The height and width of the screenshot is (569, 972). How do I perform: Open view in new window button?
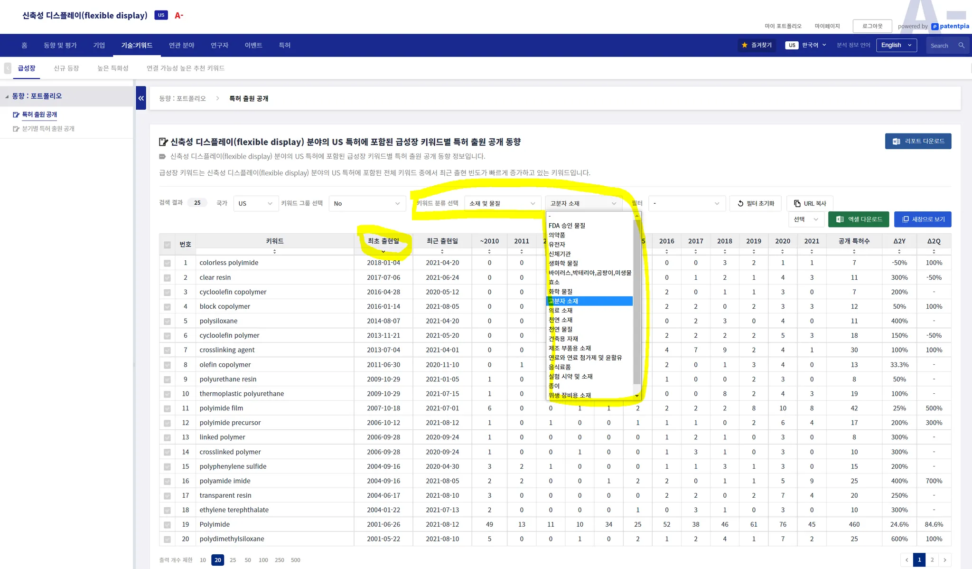click(x=923, y=219)
